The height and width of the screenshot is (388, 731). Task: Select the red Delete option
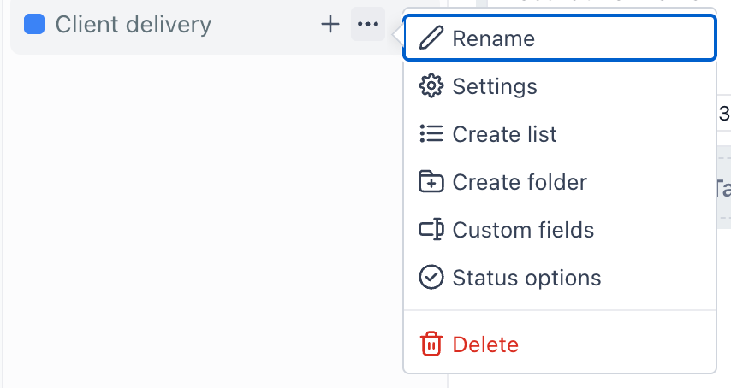click(x=560, y=344)
